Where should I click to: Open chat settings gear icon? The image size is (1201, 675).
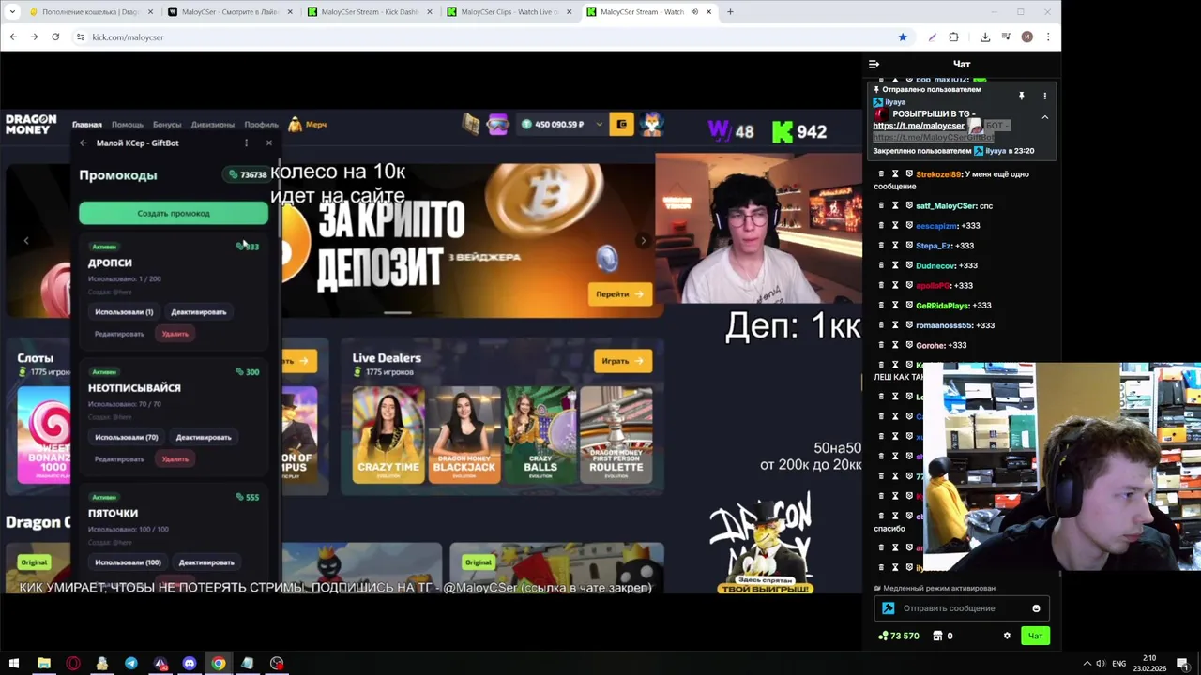point(1007,636)
